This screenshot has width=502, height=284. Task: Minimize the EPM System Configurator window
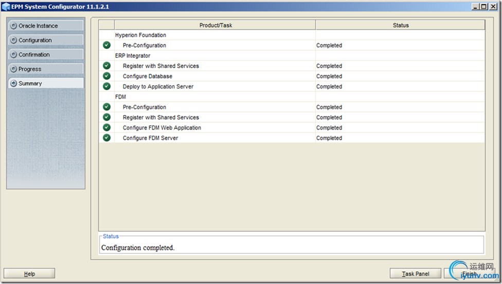pyautogui.click(x=475, y=6)
